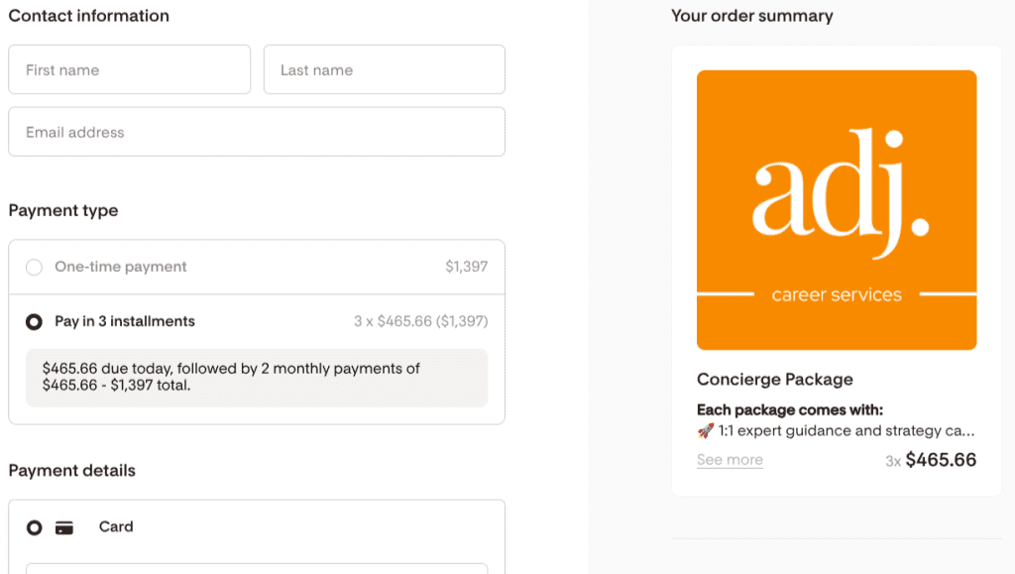
Task: Click the adj. career services logo
Action: tap(837, 210)
